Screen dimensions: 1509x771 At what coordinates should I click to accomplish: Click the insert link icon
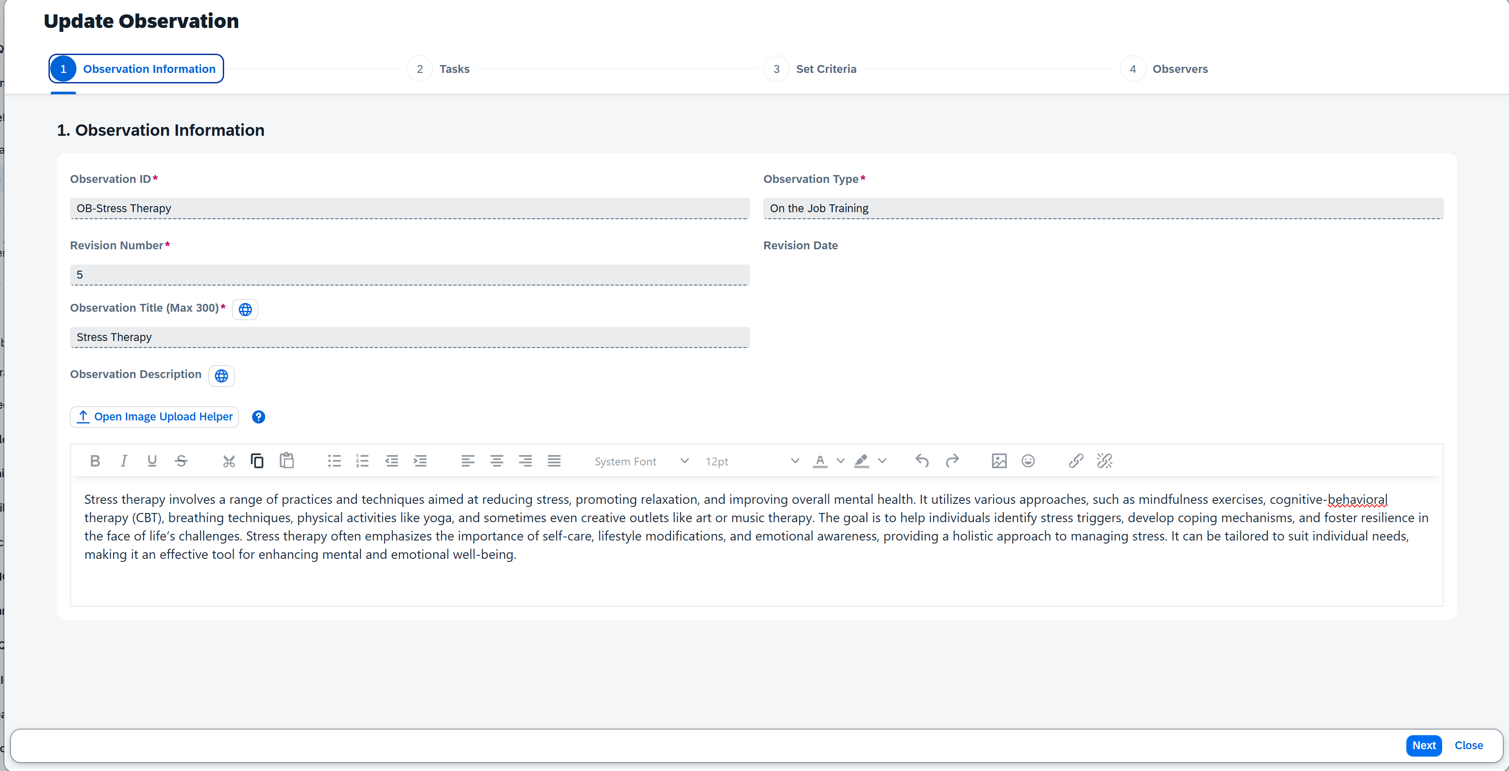[x=1076, y=461]
